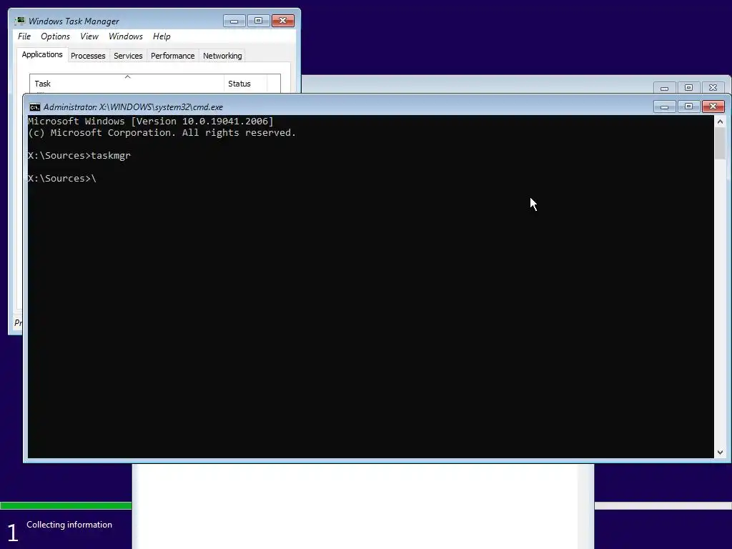The height and width of the screenshot is (549, 732).
Task: Maximize the Windows Task Manager window
Action: (x=259, y=21)
